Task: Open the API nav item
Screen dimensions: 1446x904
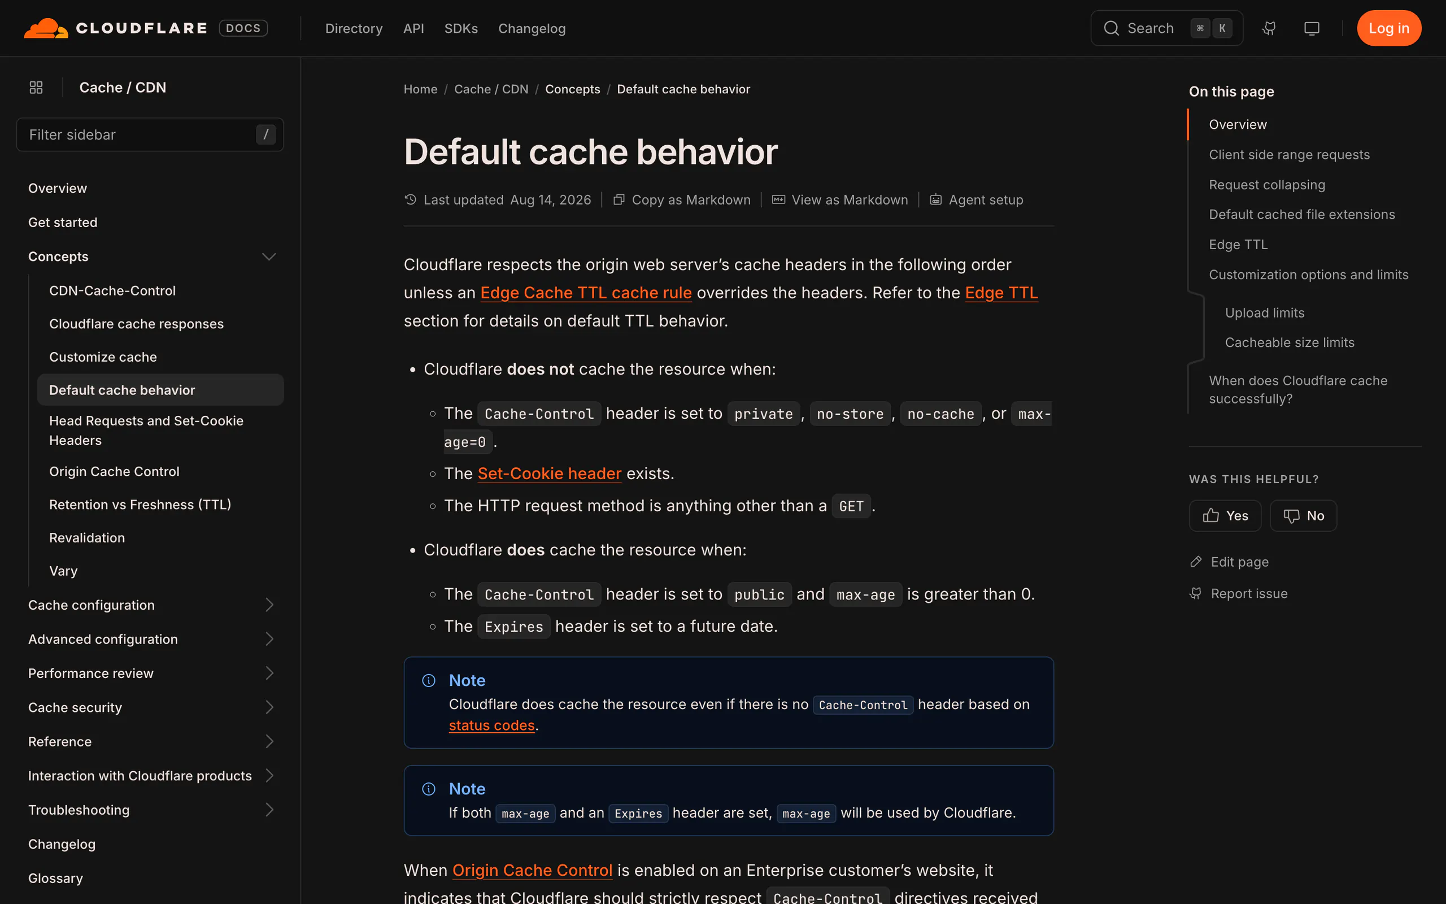Action: click(x=413, y=28)
